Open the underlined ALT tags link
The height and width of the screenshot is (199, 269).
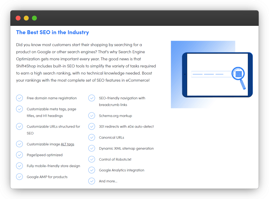68,144
